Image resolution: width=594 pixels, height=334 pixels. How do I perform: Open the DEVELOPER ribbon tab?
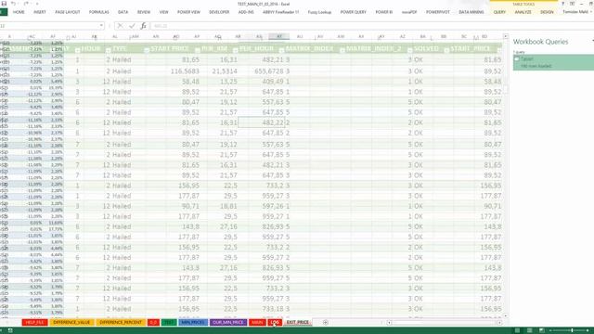(x=219, y=12)
